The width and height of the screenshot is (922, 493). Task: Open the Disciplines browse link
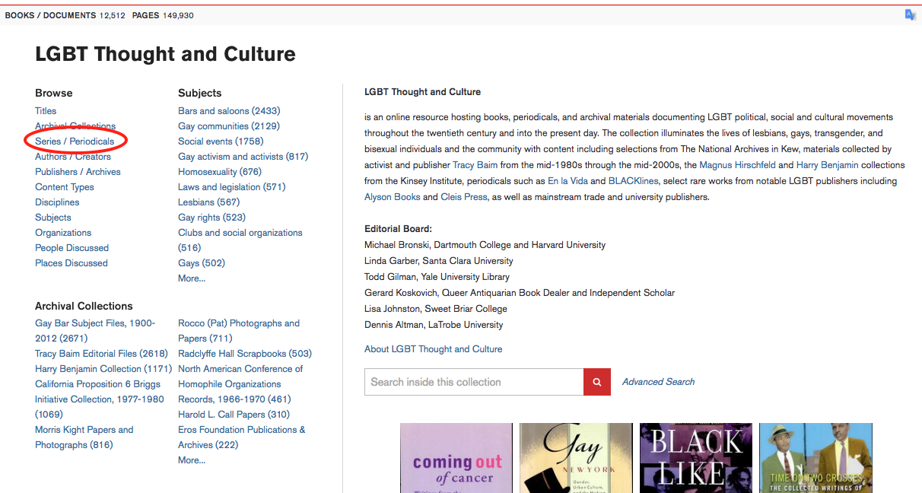[x=57, y=202]
